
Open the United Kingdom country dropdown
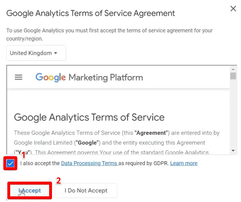click(x=36, y=53)
